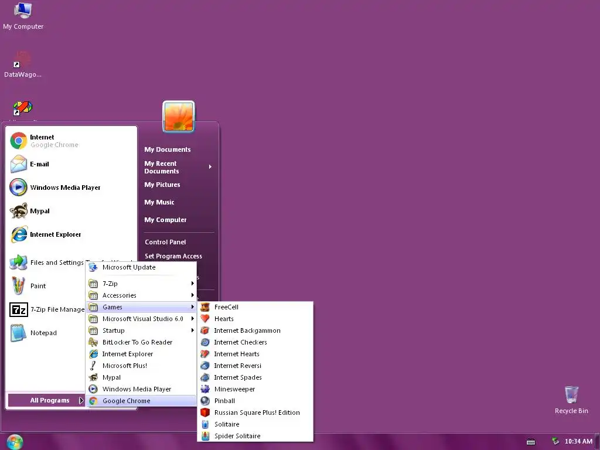
Task: Click the FreeCell chest icon
Action: tap(205, 307)
